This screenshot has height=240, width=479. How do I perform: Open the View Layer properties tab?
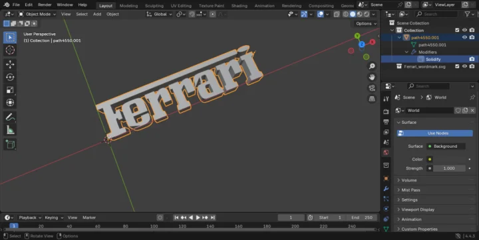click(386, 132)
